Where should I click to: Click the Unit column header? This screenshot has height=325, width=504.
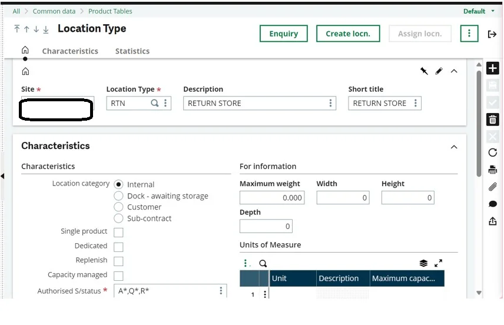click(x=293, y=278)
